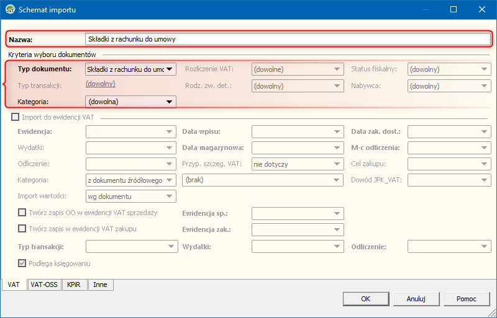This screenshot has height=318, width=497.
Task: Open the Status fiskalny dropdown
Action: (x=449, y=69)
